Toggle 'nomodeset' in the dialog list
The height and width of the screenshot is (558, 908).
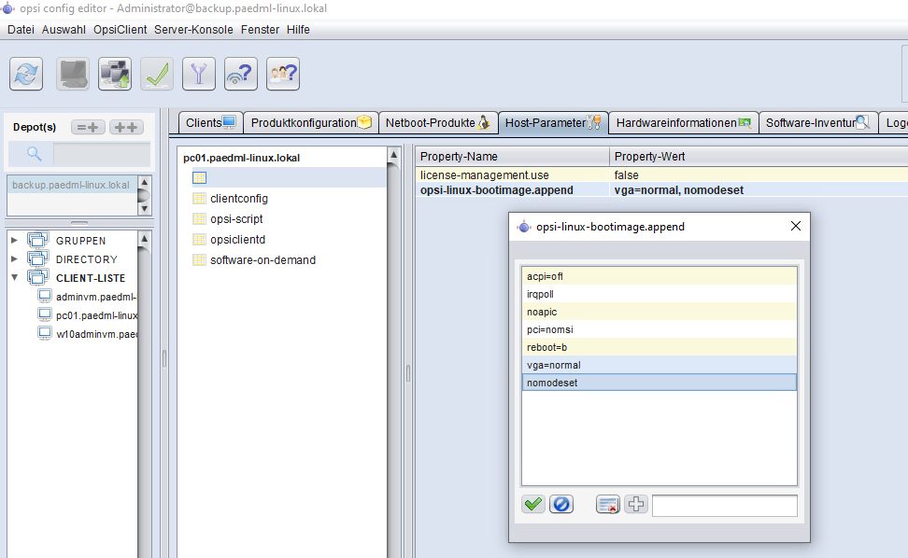(659, 383)
